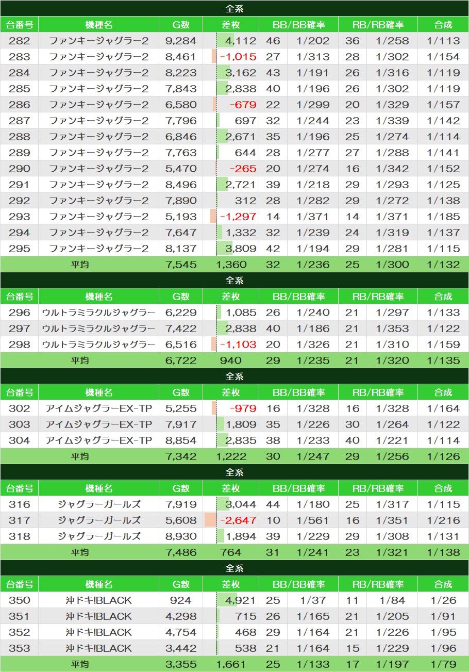Click BB確率 value 1/561

[313, 520]
